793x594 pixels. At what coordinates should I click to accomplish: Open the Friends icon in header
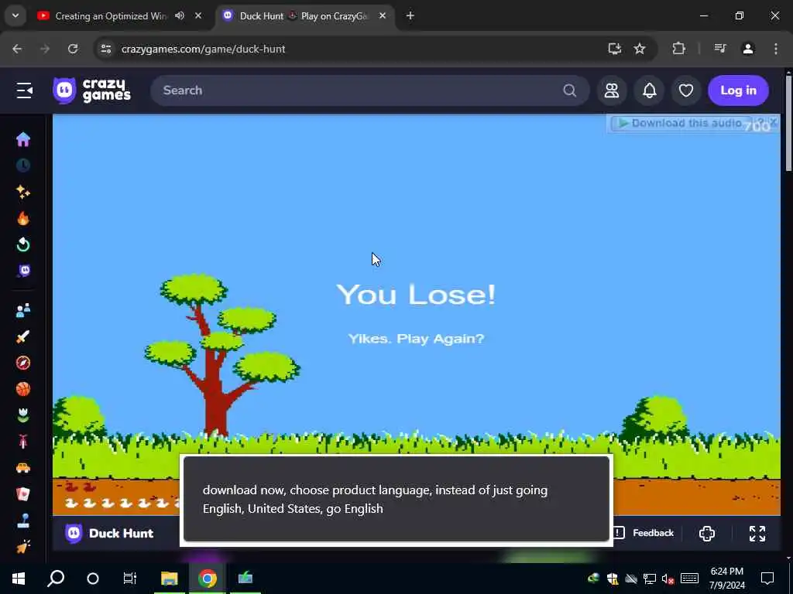click(x=612, y=90)
